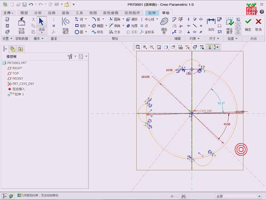Switch to the 柔性建模 ribbon tab
The width and height of the screenshot is (266, 200).
111,13
